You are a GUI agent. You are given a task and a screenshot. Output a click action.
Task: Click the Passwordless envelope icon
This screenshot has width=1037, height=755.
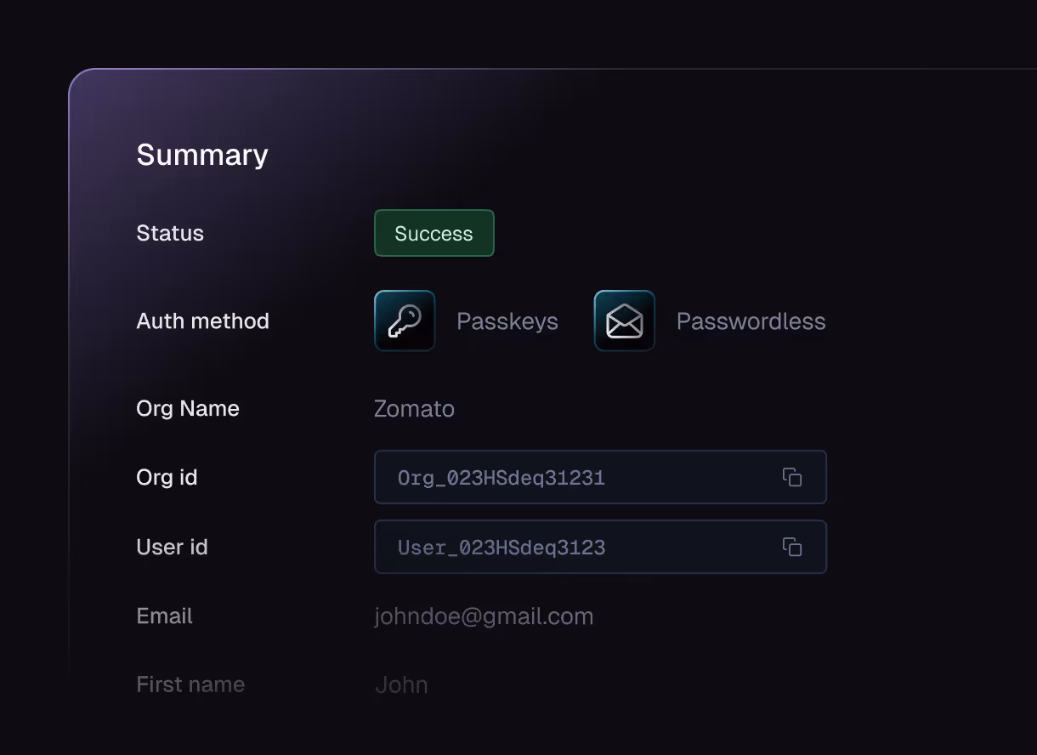[x=624, y=321]
